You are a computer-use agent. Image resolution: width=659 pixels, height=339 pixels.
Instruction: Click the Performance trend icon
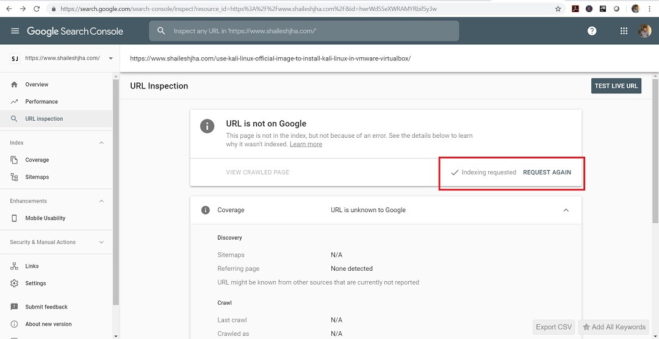click(x=14, y=102)
